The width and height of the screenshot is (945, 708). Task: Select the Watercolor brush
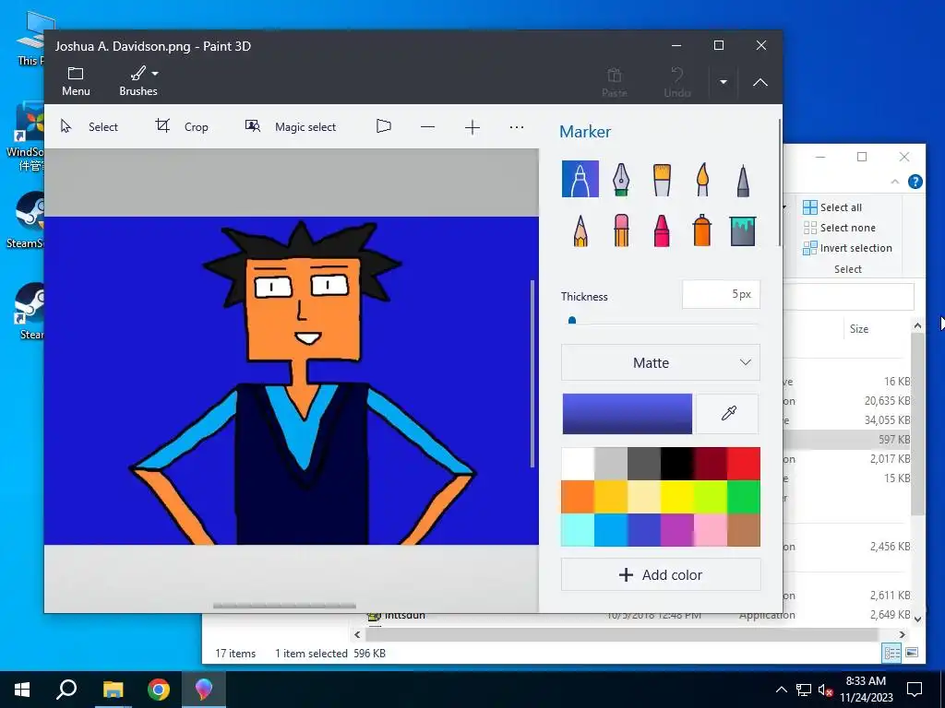pyautogui.click(x=702, y=179)
